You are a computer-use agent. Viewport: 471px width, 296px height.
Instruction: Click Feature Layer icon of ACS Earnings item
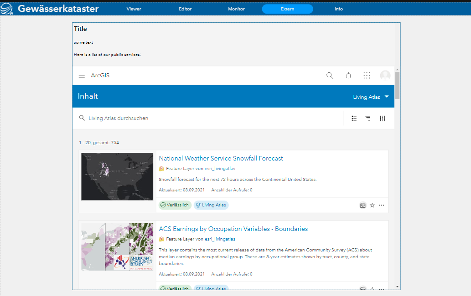tap(161, 239)
